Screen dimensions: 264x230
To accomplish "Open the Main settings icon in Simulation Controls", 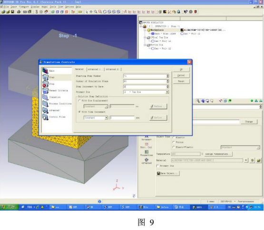I will coord(45,70).
